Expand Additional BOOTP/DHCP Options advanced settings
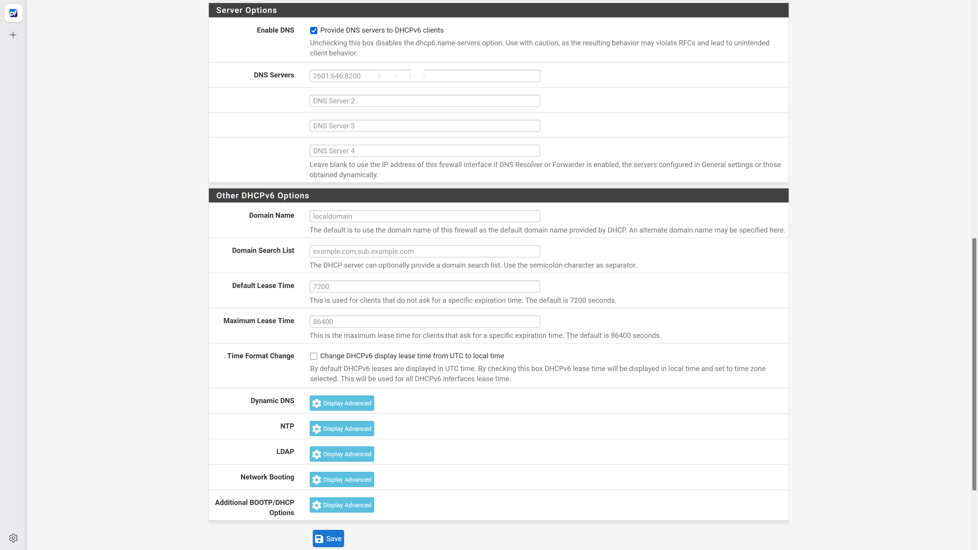Image resolution: width=978 pixels, height=550 pixels. coord(341,505)
